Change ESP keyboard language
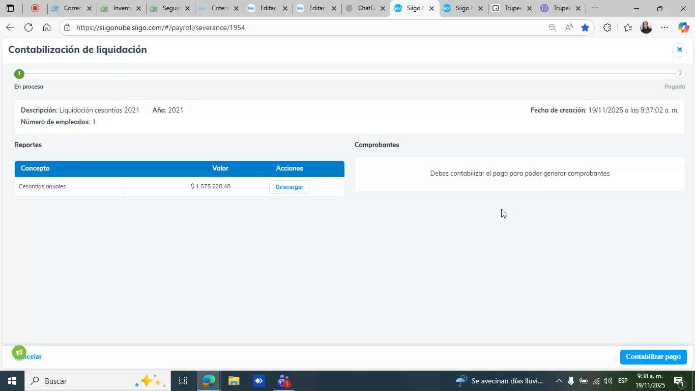This screenshot has height=391, width=695. [x=623, y=381]
